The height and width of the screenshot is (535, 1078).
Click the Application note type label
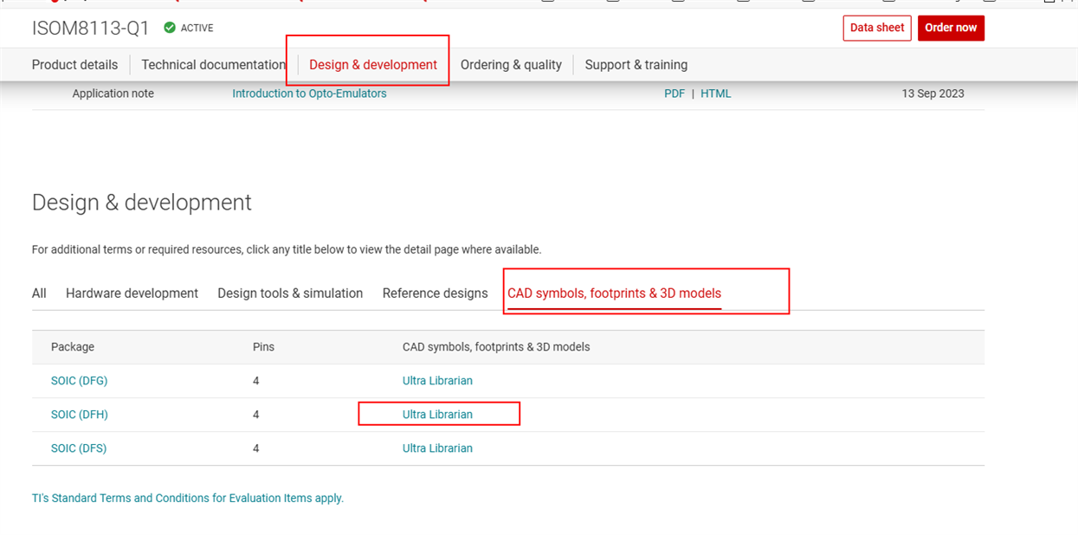(113, 93)
